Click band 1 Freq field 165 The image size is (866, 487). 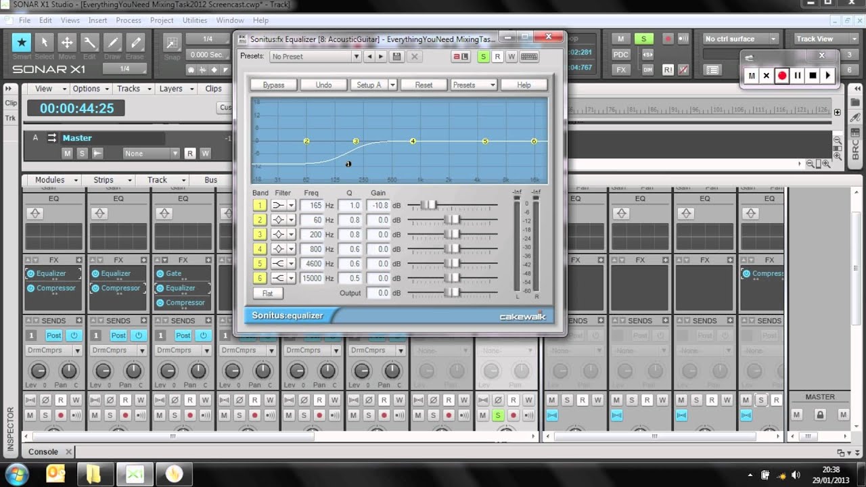click(311, 205)
